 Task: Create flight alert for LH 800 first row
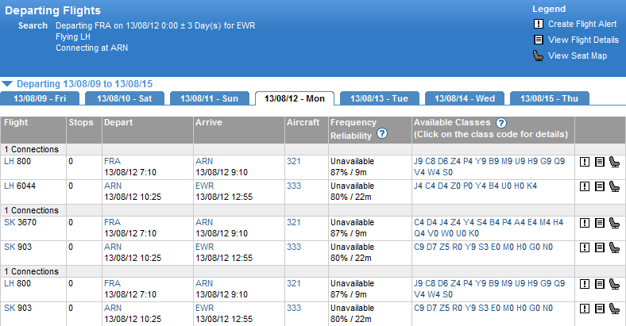click(585, 162)
